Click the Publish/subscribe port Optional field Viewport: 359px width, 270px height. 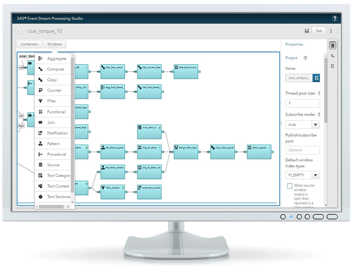coord(303,150)
